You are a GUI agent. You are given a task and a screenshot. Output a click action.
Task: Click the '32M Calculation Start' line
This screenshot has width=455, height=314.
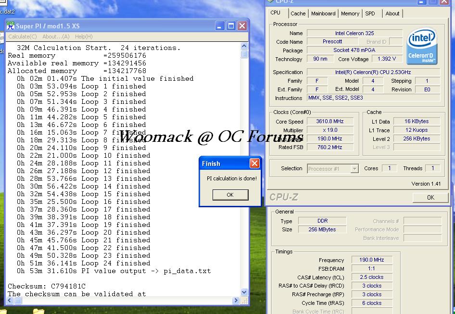99,48
